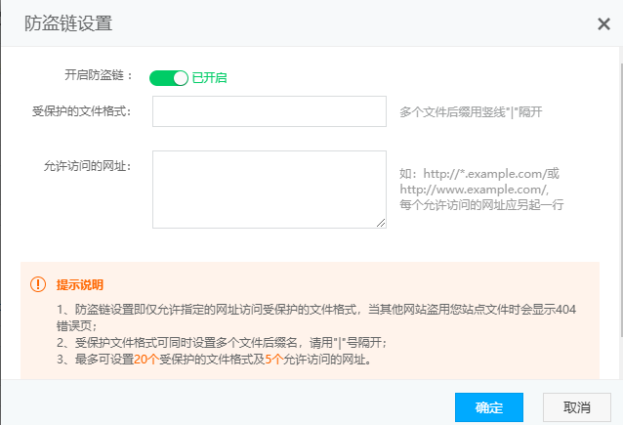Focus the 允许访问的网址 text area

[269, 189]
